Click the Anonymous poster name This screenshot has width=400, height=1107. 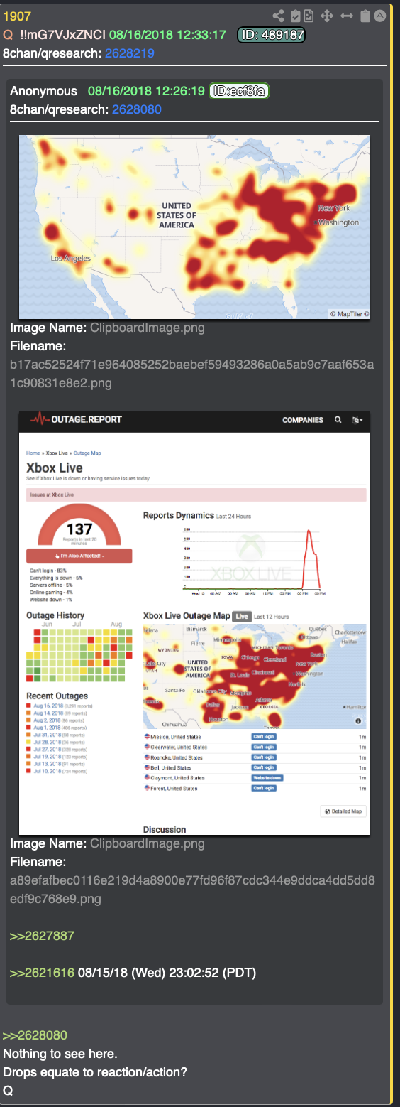click(x=43, y=91)
